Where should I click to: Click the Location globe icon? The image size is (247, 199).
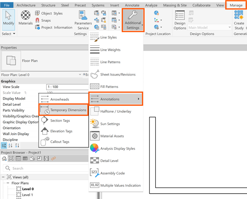click(x=156, y=13)
